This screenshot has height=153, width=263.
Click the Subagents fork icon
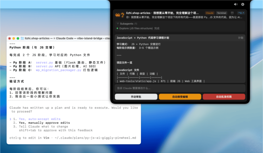click(x=118, y=24)
